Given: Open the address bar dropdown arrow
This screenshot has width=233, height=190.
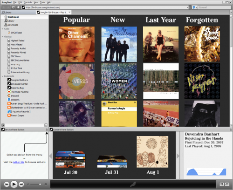Looking at the screenshot, I should 187,7.
